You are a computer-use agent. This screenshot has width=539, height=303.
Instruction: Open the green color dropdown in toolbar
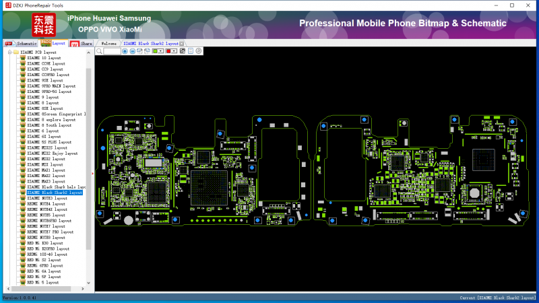coord(160,51)
